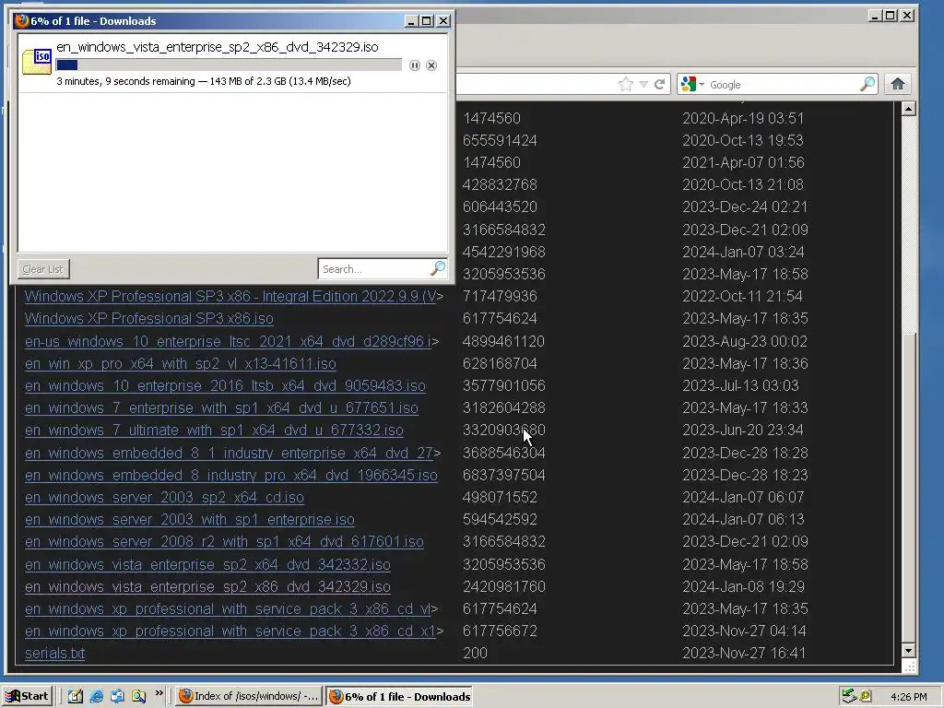Viewport: 944px width, 708px height.
Task: Open the URL history dropdown arrow
Action: pyautogui.click(x=643, y=84)
